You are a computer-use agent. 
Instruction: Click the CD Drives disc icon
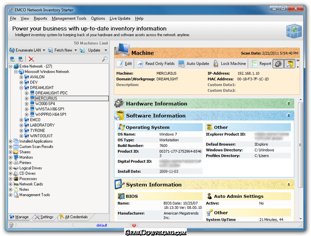16,173
